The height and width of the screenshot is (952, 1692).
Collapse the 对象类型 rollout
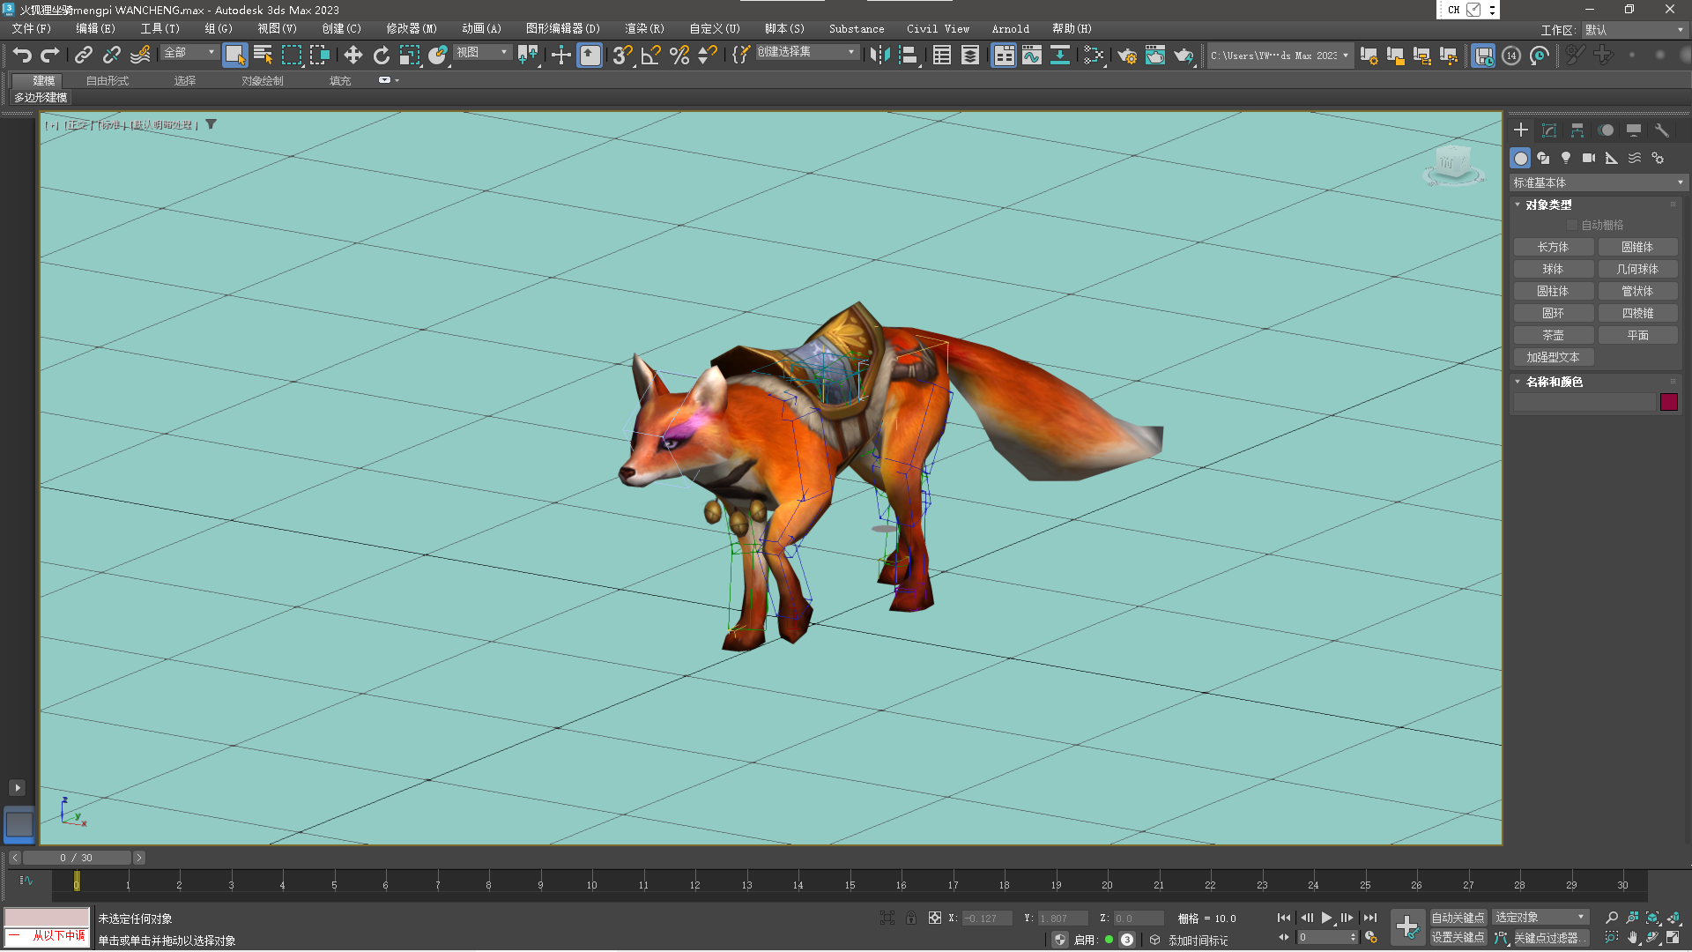(x=1548, y=205)
